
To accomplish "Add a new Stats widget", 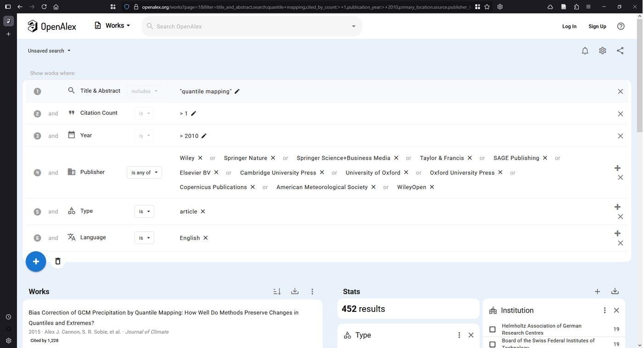I will pos(597,292).
